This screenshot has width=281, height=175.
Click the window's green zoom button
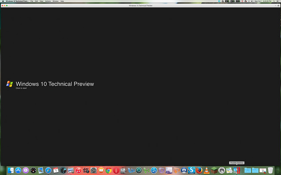[7, 6]
